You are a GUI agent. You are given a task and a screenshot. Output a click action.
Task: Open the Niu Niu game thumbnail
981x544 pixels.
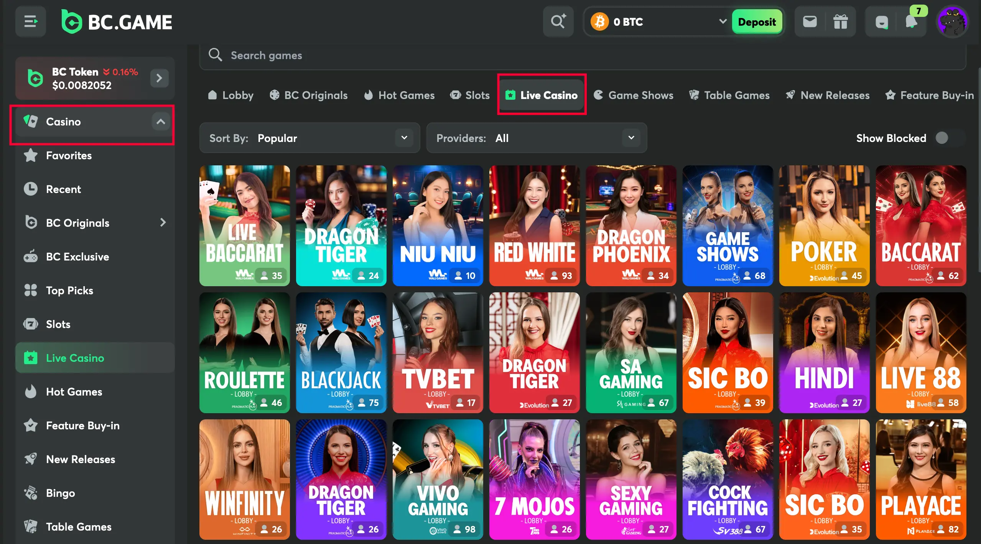pos(438,226)
